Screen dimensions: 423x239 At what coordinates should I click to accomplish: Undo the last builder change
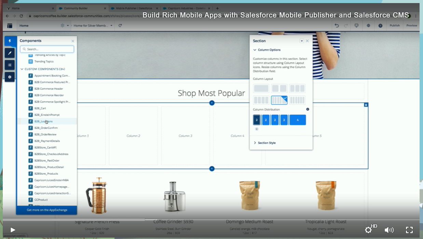point(337,26)
